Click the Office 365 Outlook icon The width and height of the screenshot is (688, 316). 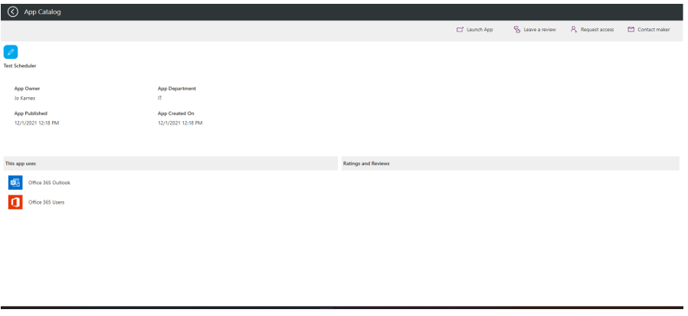pyautogui.click(x=15, y=182)
